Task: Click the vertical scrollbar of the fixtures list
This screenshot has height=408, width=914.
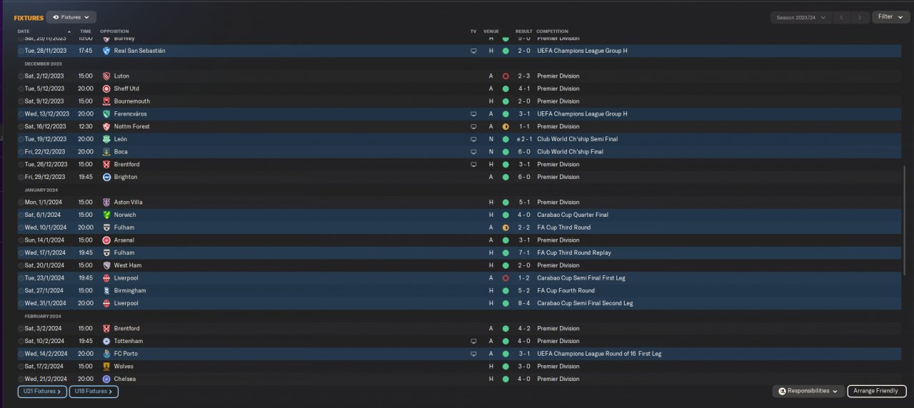Action: (904, 214)
